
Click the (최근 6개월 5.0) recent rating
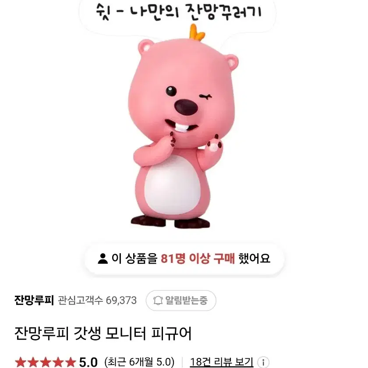139,362
